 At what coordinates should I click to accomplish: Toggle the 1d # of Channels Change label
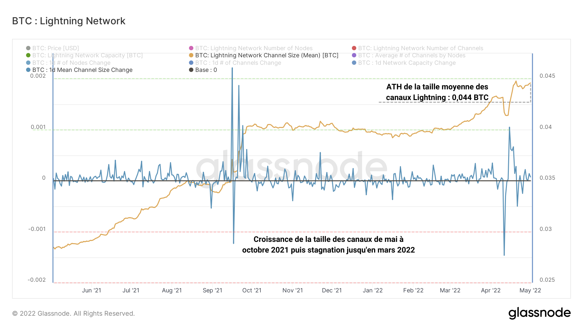coord(238,63)
